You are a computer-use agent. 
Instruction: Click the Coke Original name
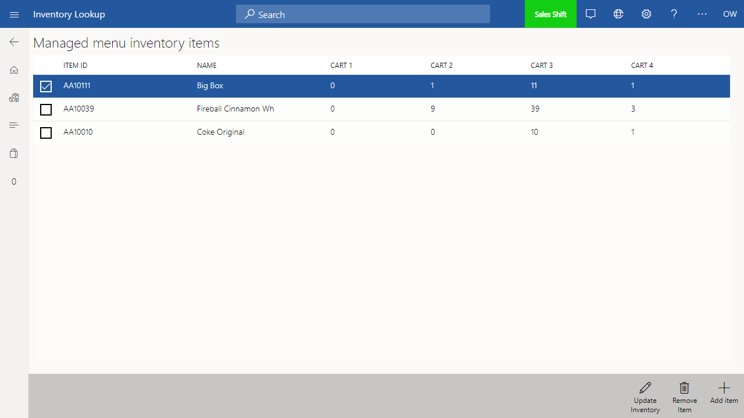tap(220, 132)
